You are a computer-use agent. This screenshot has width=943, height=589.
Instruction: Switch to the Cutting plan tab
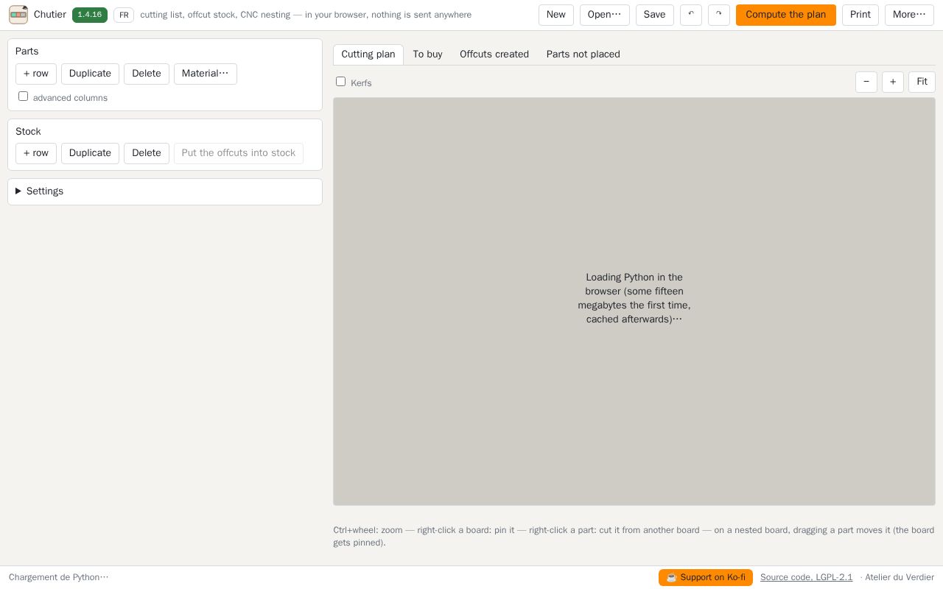368,54
